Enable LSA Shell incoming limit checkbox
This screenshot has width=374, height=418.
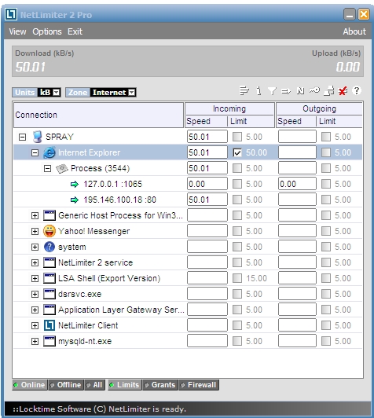[237, 278]
